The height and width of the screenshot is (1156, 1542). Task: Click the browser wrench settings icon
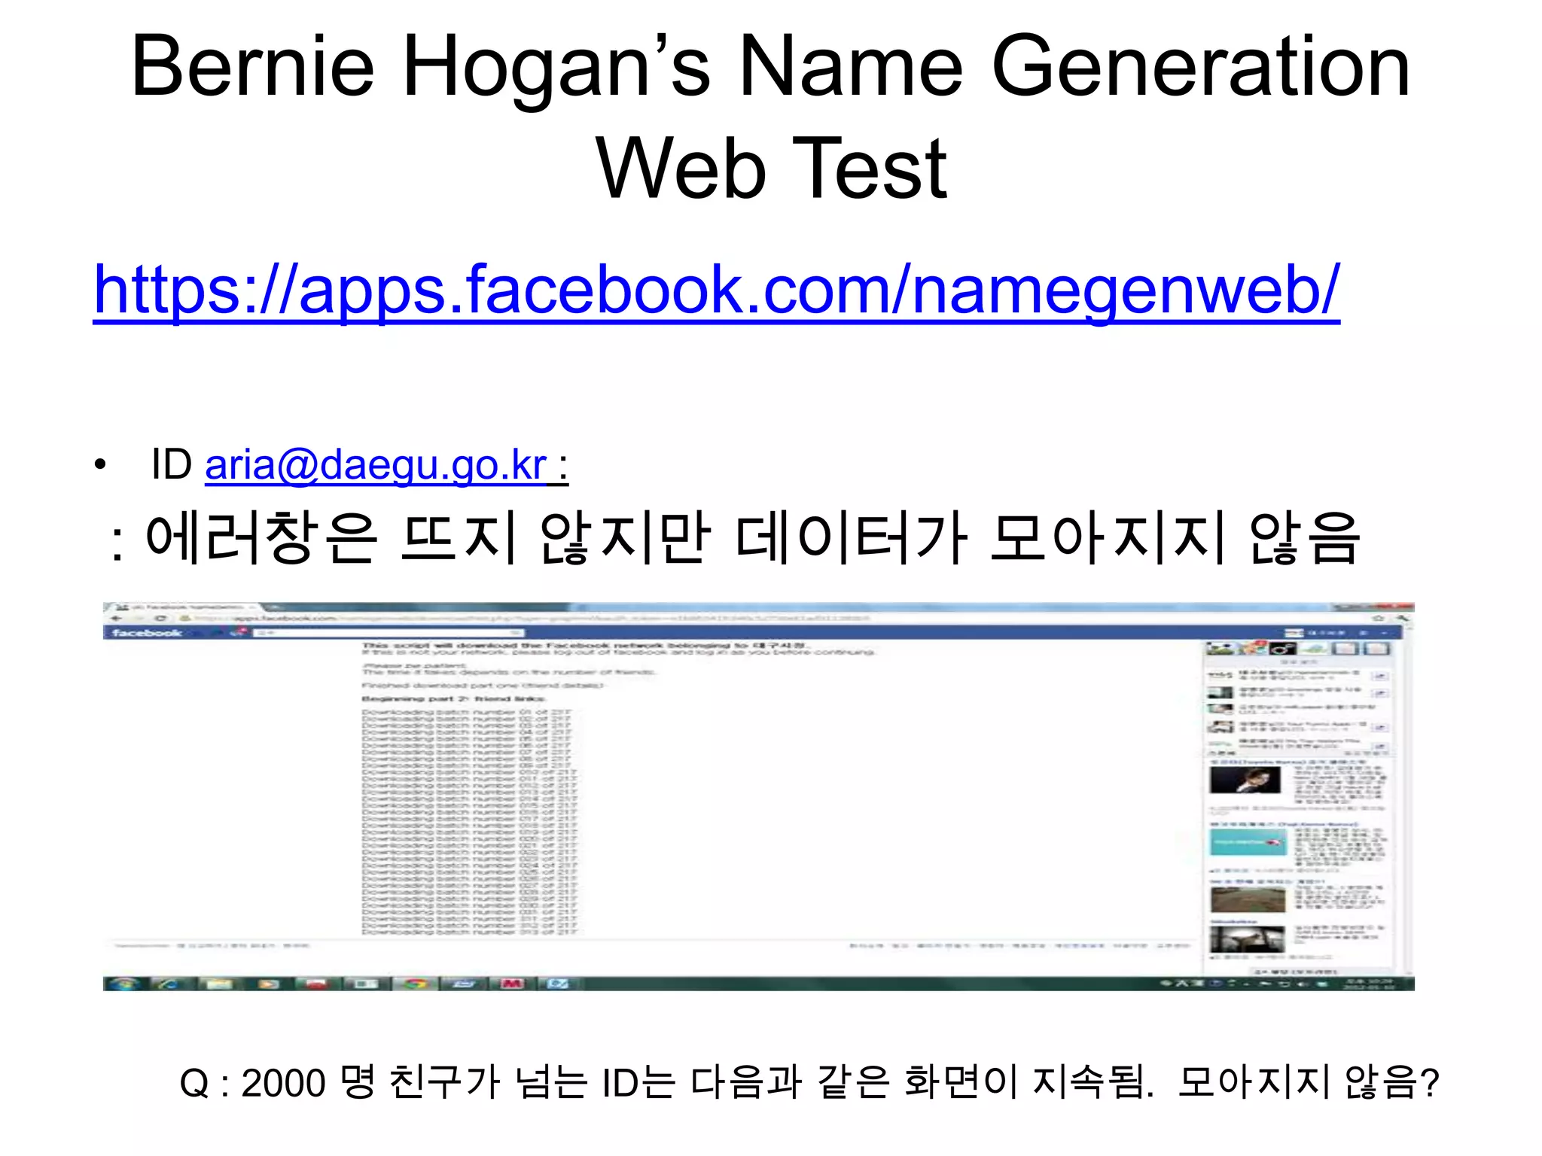coord(1402,618)
